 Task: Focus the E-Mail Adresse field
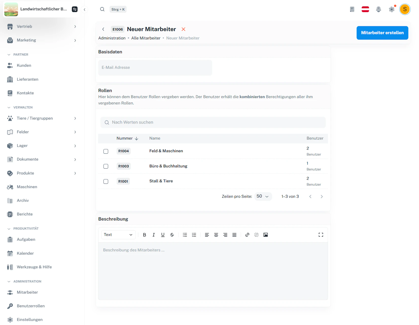155,68
